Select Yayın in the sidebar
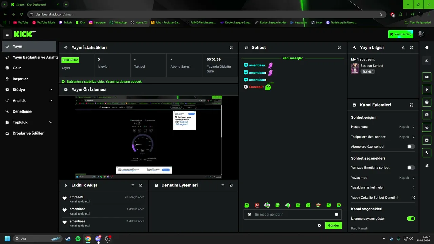Viewport: 434px width, 244px height. pyautogui.click(x=29, y=46)
